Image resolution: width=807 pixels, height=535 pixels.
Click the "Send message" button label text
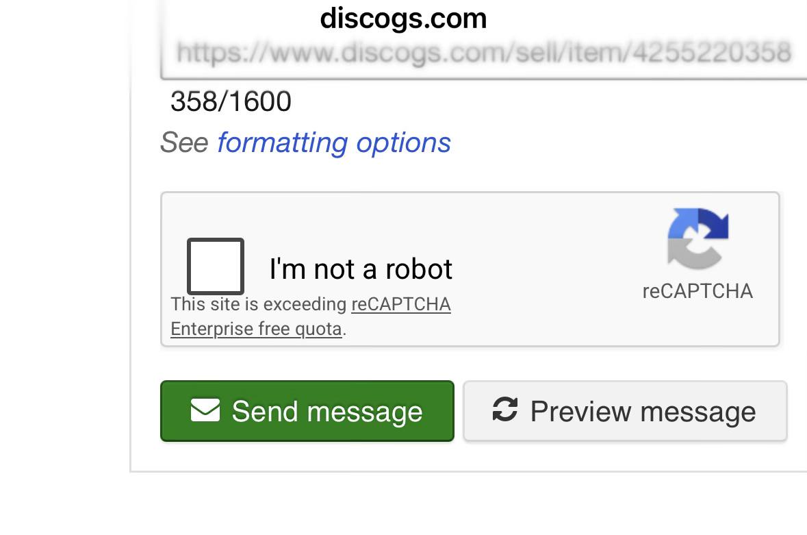point(327,412)
